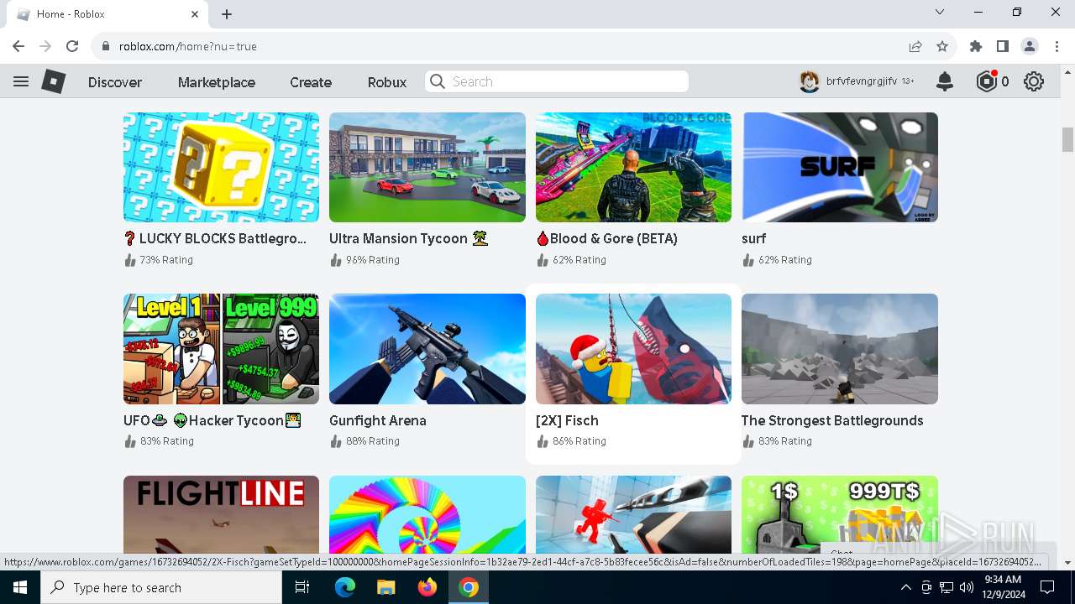Viewport: 1075px width, 604px height.
Task: Open Gunfight Arena game thumbnail
Action: coord(427,349)
